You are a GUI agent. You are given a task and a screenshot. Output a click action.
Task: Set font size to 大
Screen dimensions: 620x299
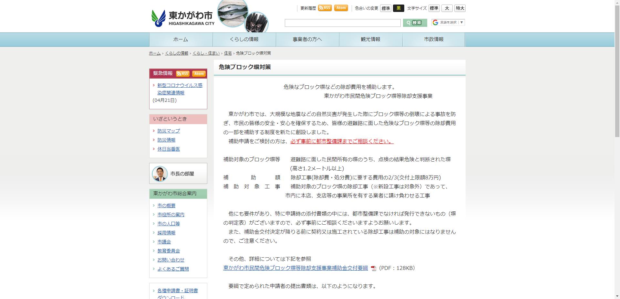pos(447,8)
